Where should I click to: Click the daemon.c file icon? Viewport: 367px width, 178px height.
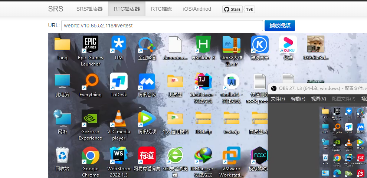click(x=175, y=44)
